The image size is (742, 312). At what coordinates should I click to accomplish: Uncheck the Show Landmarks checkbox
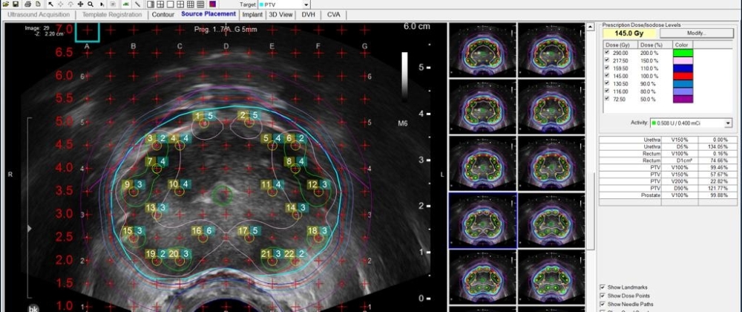click(602, 286)
